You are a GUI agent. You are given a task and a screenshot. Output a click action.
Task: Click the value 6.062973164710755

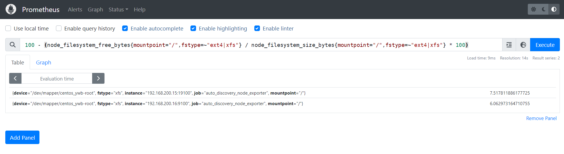click(x=510, y=103)
